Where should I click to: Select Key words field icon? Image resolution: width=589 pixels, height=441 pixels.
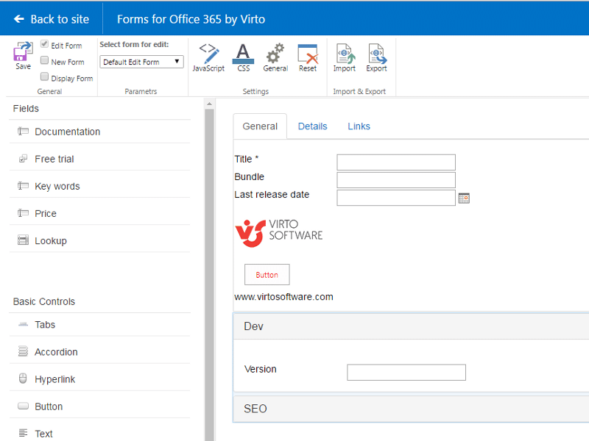tap(23, 186)
